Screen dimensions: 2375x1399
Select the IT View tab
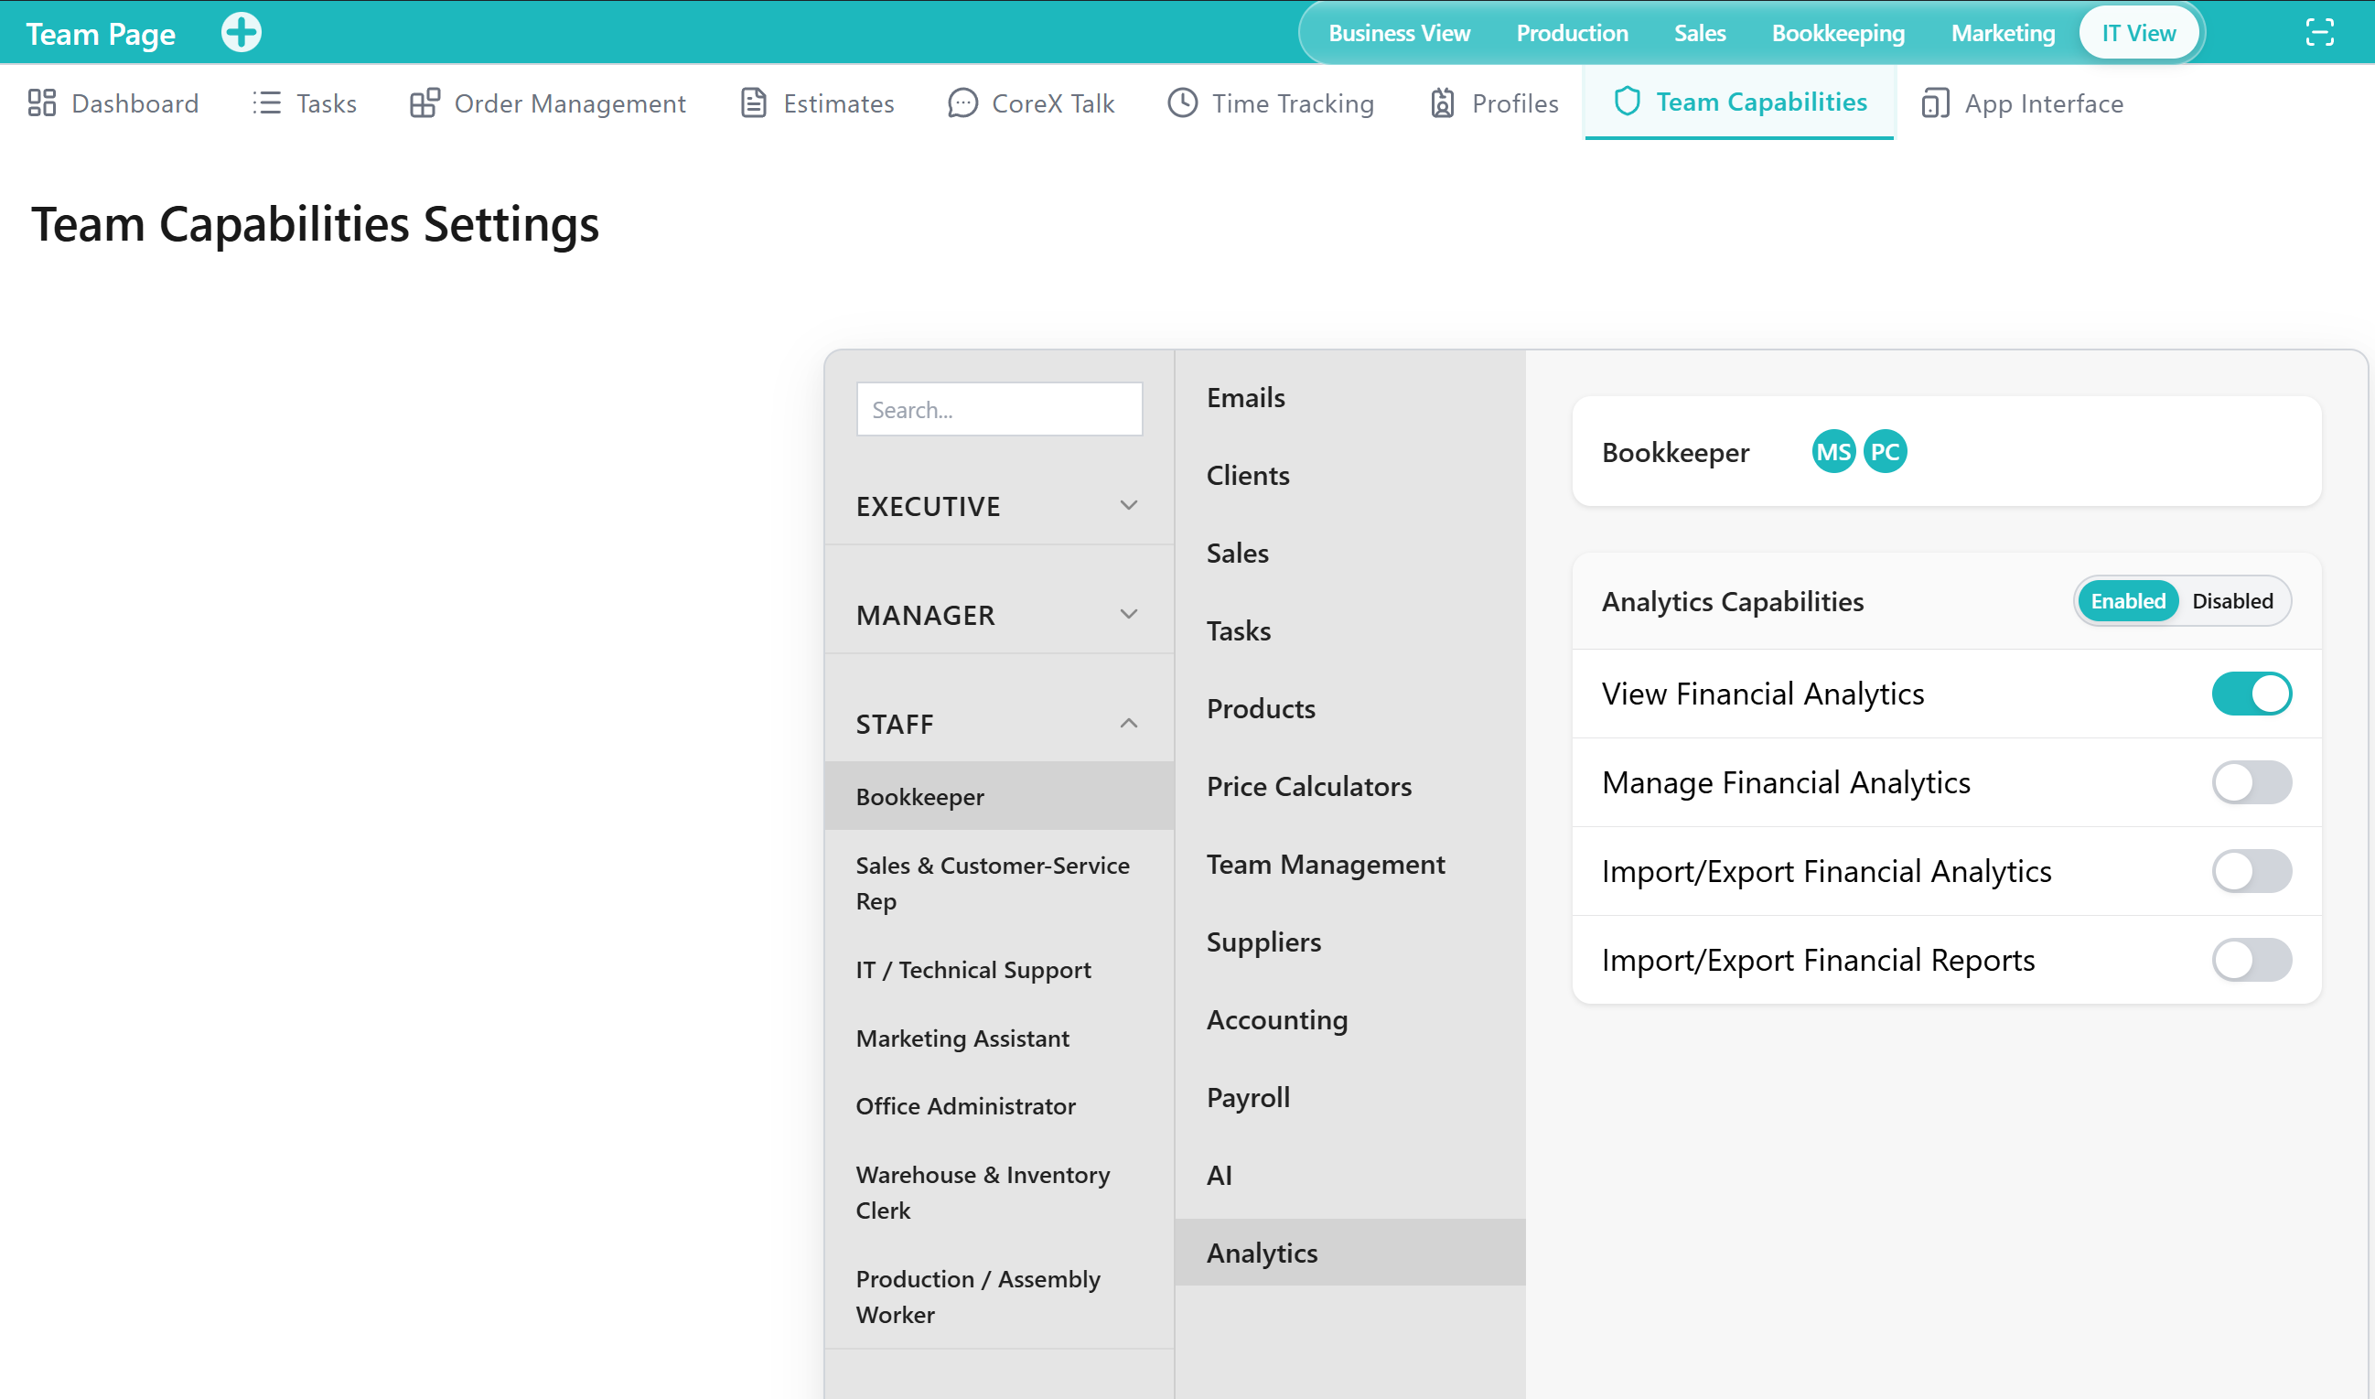pos(2138,33)
